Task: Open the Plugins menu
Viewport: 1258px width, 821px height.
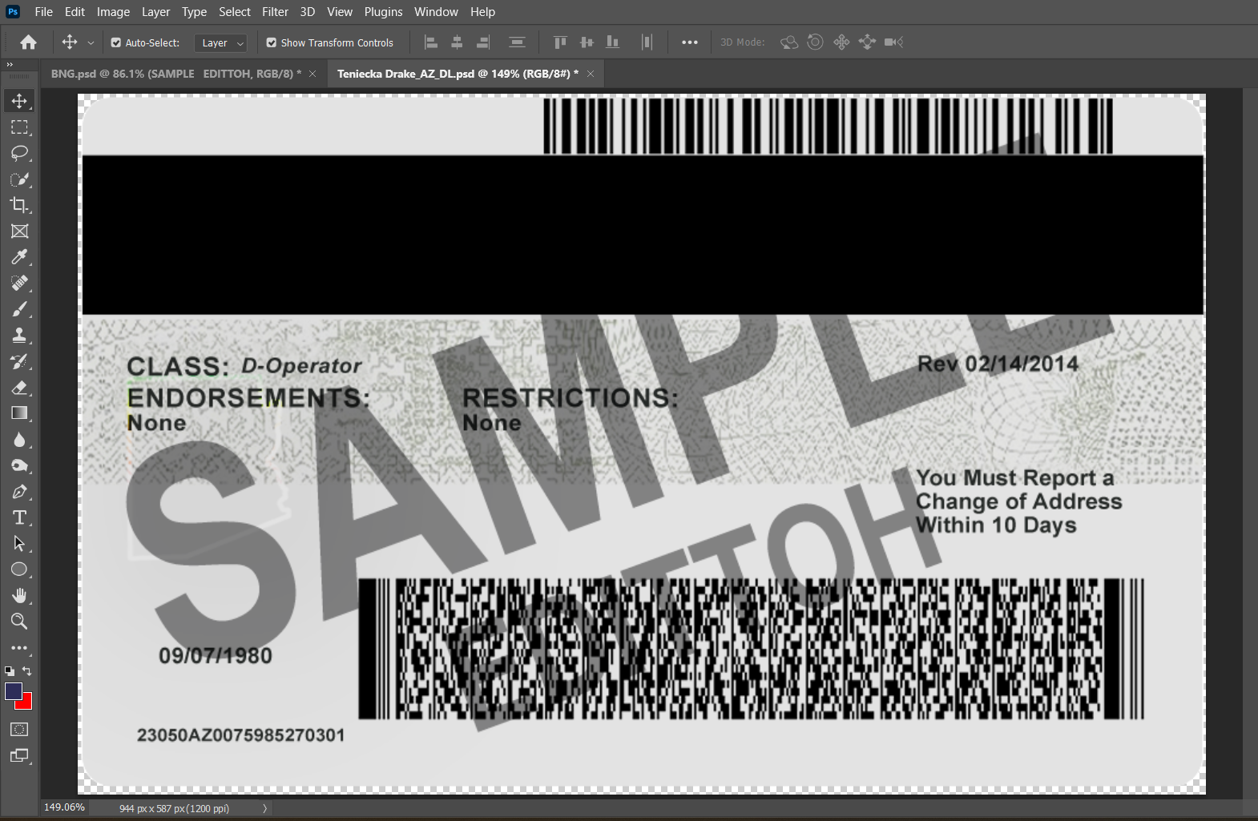Action: [x=383, y=12]
